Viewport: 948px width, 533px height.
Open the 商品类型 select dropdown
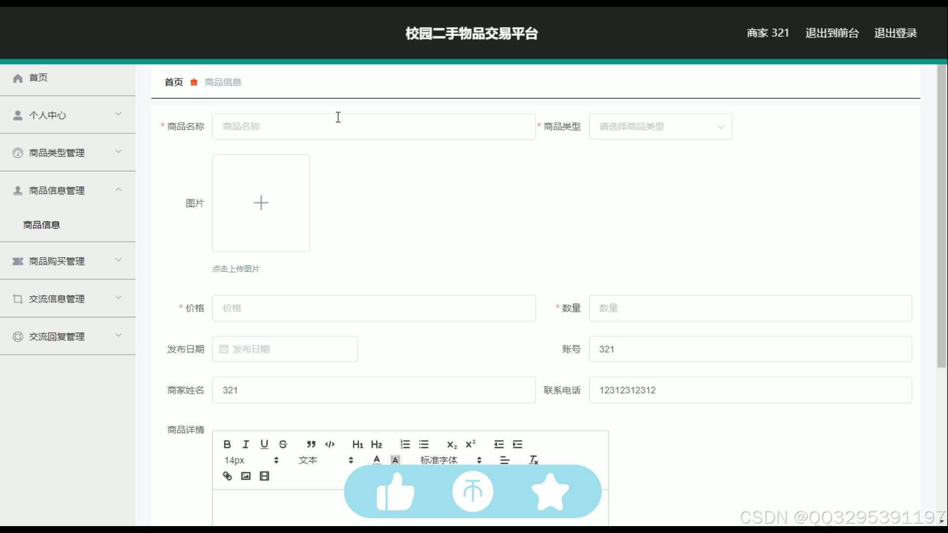[660, 126]
